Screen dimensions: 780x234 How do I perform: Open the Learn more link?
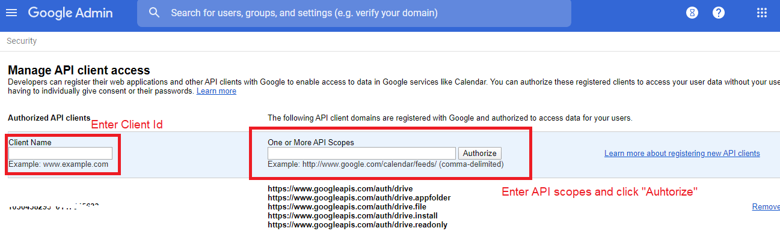216,91
